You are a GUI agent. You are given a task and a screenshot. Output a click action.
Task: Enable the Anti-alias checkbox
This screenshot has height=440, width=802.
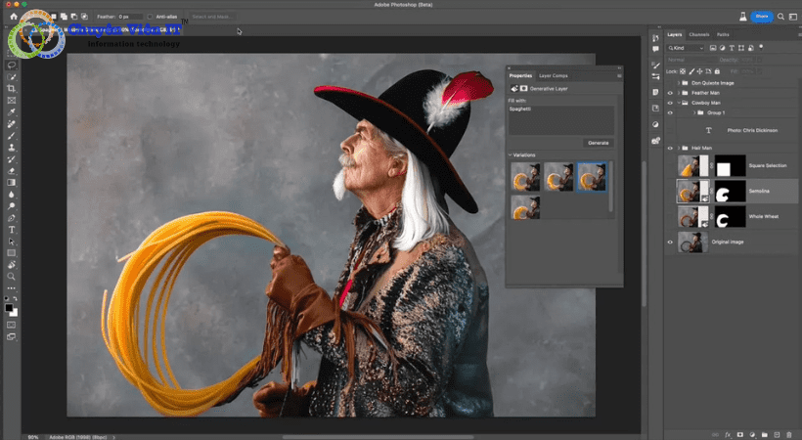pyautogui.click(x=150, y=17)
